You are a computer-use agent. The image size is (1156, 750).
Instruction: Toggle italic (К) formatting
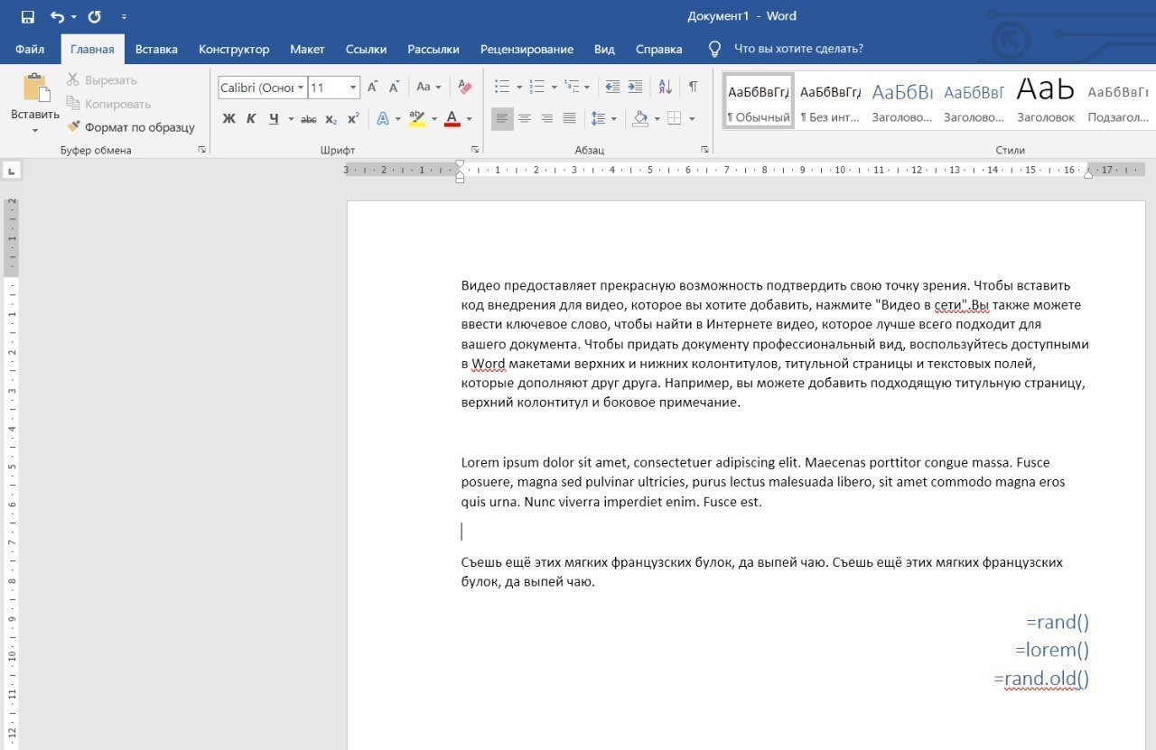pos(251,118)
